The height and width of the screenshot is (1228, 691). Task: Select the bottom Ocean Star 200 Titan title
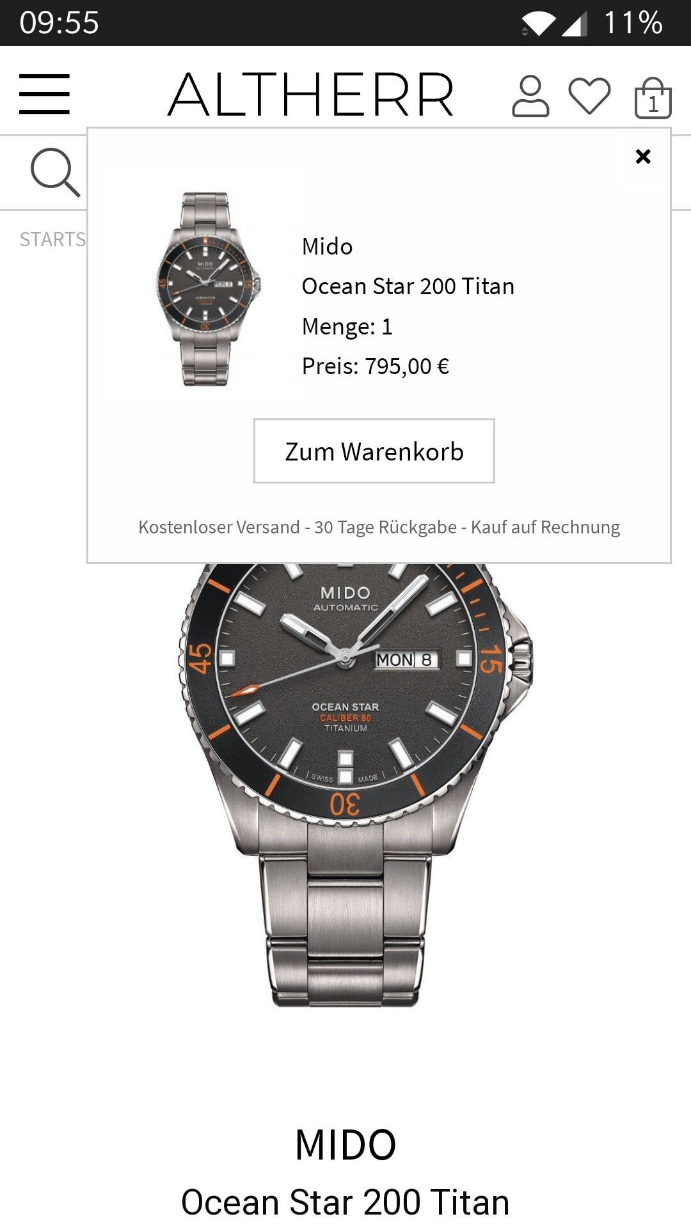pyautogui.click(x=345, y=1202)
